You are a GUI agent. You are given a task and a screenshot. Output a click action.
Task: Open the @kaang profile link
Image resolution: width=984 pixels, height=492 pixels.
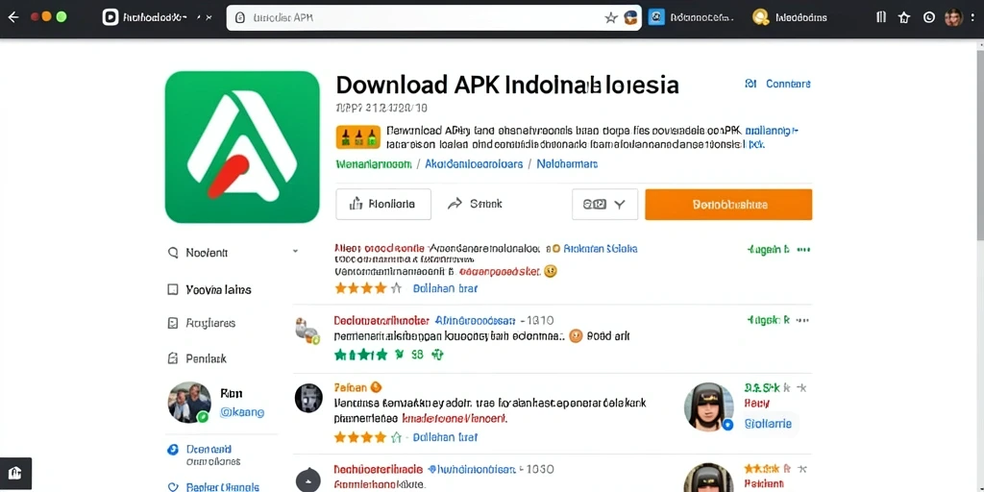tap(242, 413)
